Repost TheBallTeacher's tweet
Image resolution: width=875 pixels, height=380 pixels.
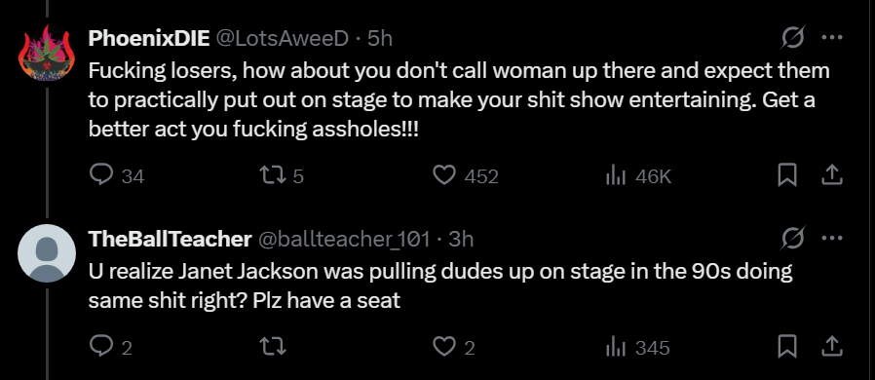274,347
